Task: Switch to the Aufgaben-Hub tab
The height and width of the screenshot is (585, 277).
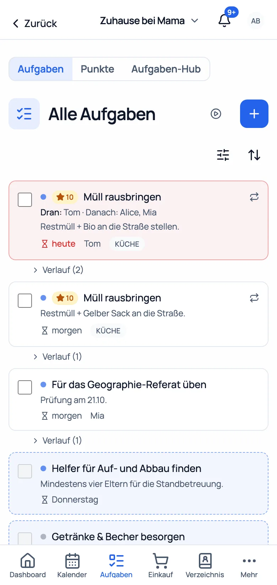Action: point(166,69)
